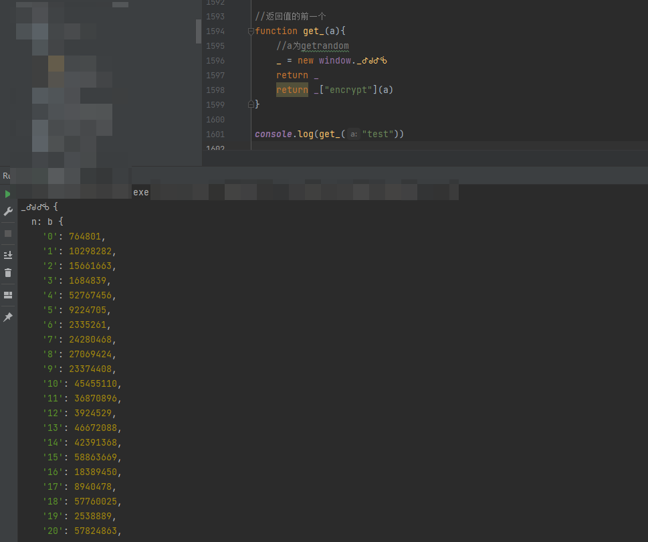
Task: Click the getrandom comment word
Action: [325, 46]
